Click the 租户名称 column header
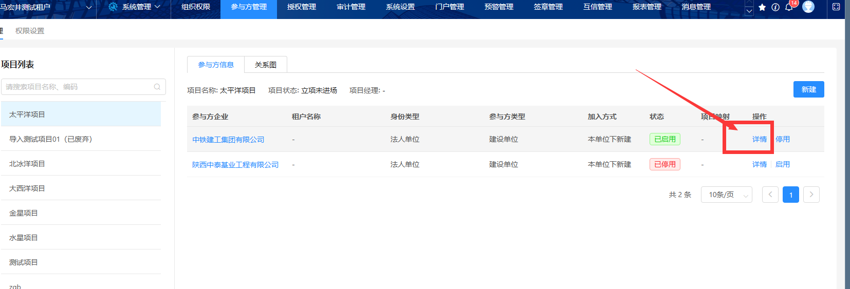The image size is (850, 289). pyautogui.click(x=306, y=117)
